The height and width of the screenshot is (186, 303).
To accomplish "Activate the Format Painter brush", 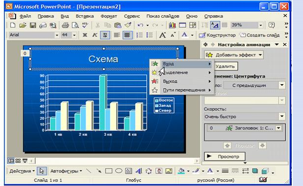I will (x=128, y=25).
